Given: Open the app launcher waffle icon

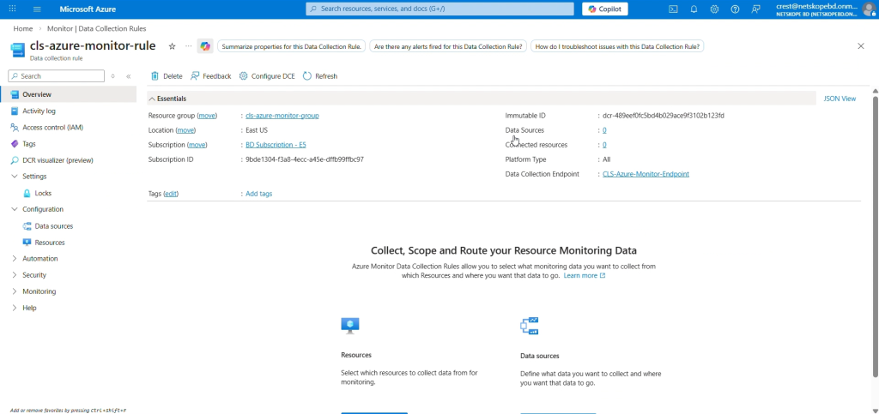Looking at the screenshot, I should point(12,9).
